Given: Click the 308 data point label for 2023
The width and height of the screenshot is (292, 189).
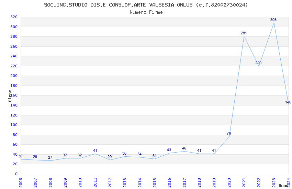Looking at the screenshot, I should pos(273,20).
